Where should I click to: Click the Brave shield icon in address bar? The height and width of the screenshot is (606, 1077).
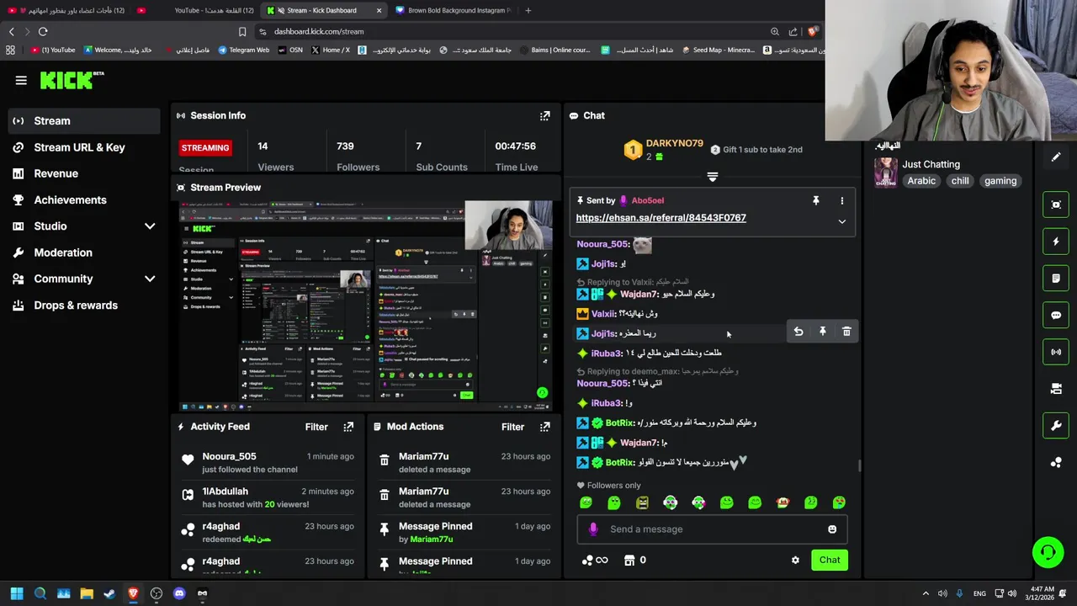click(x=812, y=32)
